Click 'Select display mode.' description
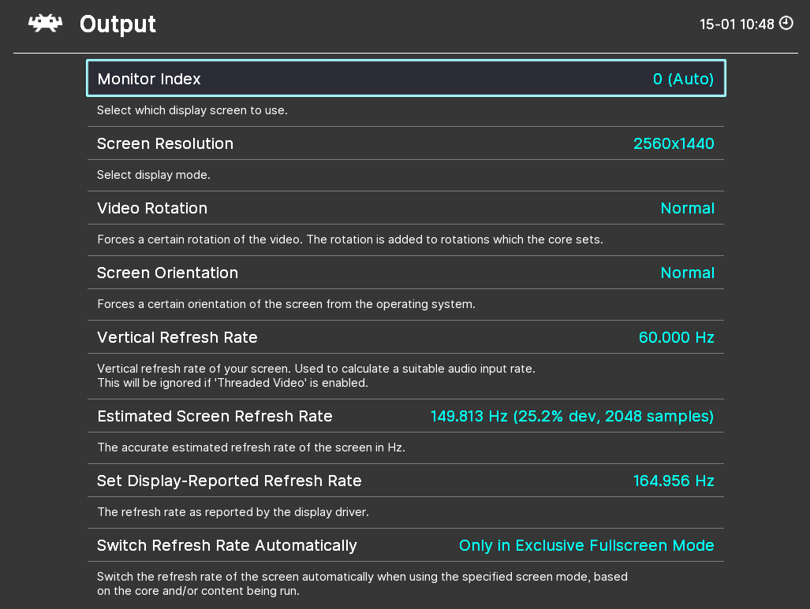 (154, 174)
